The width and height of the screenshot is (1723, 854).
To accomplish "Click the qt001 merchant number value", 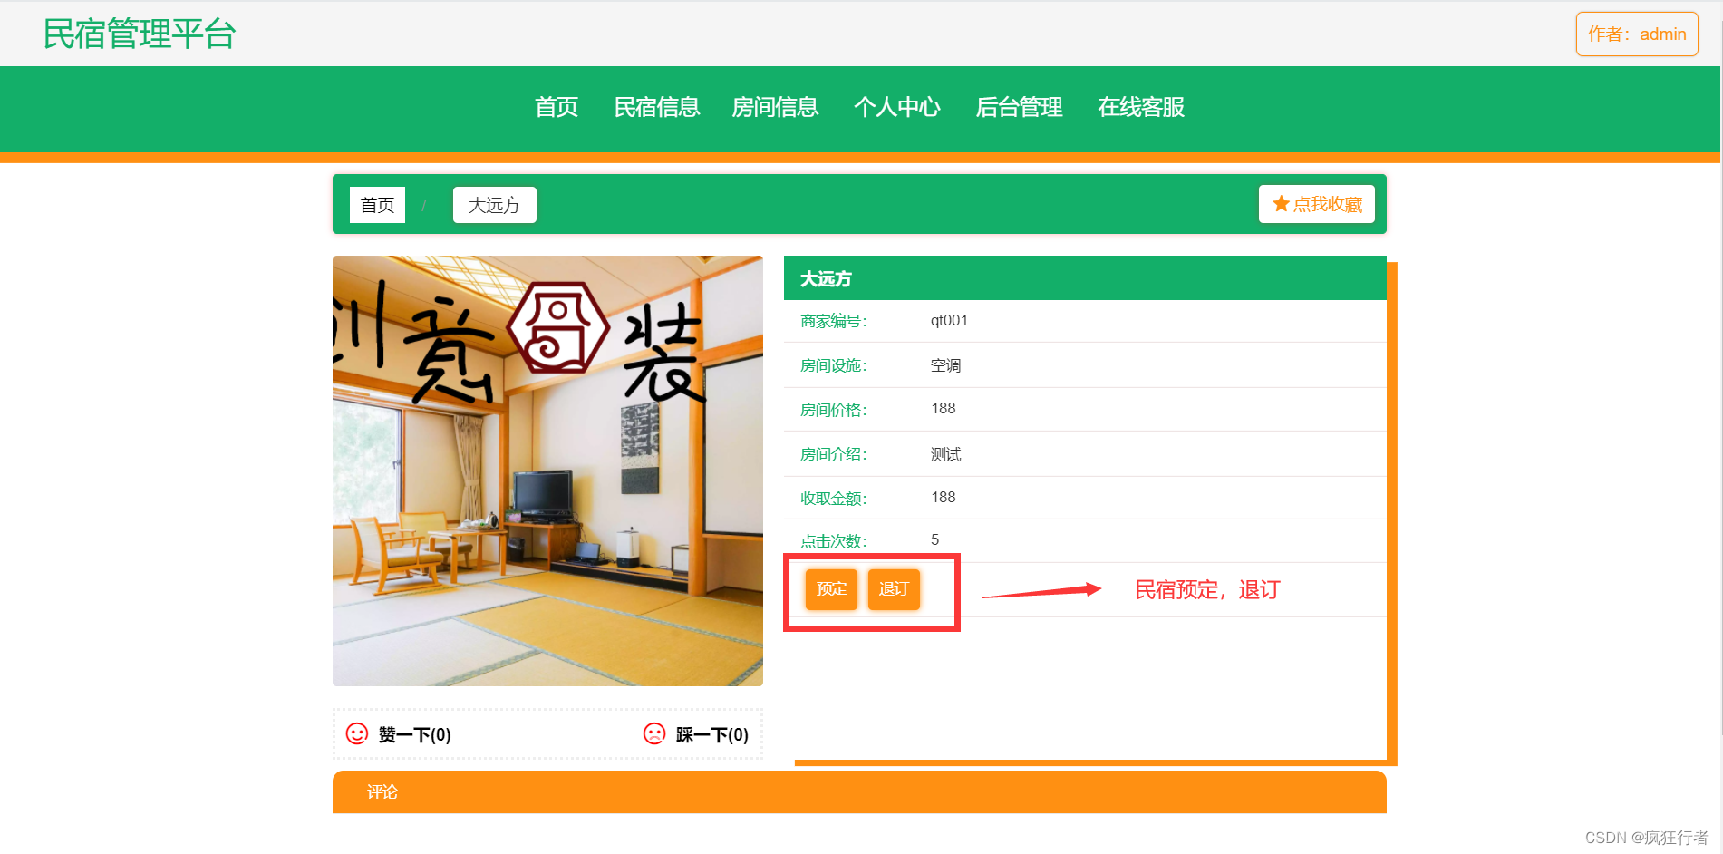I will (949, 321).
